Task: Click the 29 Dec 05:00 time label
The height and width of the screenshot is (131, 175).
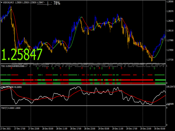Action: click(104, 129)
